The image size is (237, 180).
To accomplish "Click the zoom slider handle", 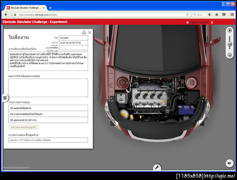I will tap(229, 44).
